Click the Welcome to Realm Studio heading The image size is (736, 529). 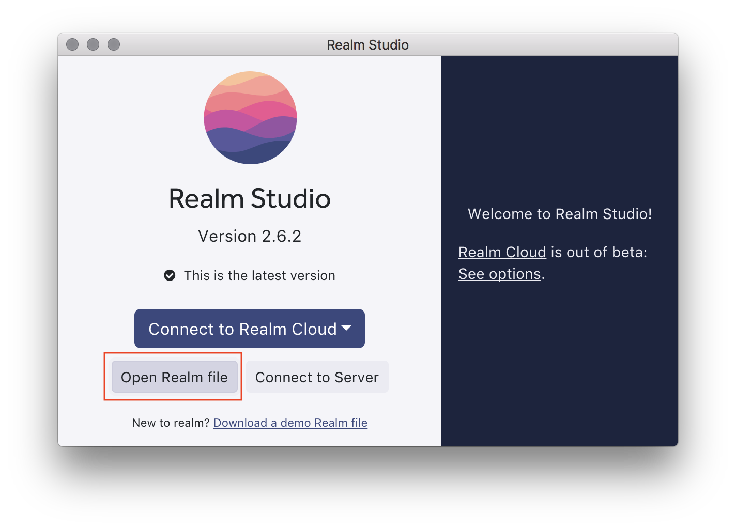point(560,214)
